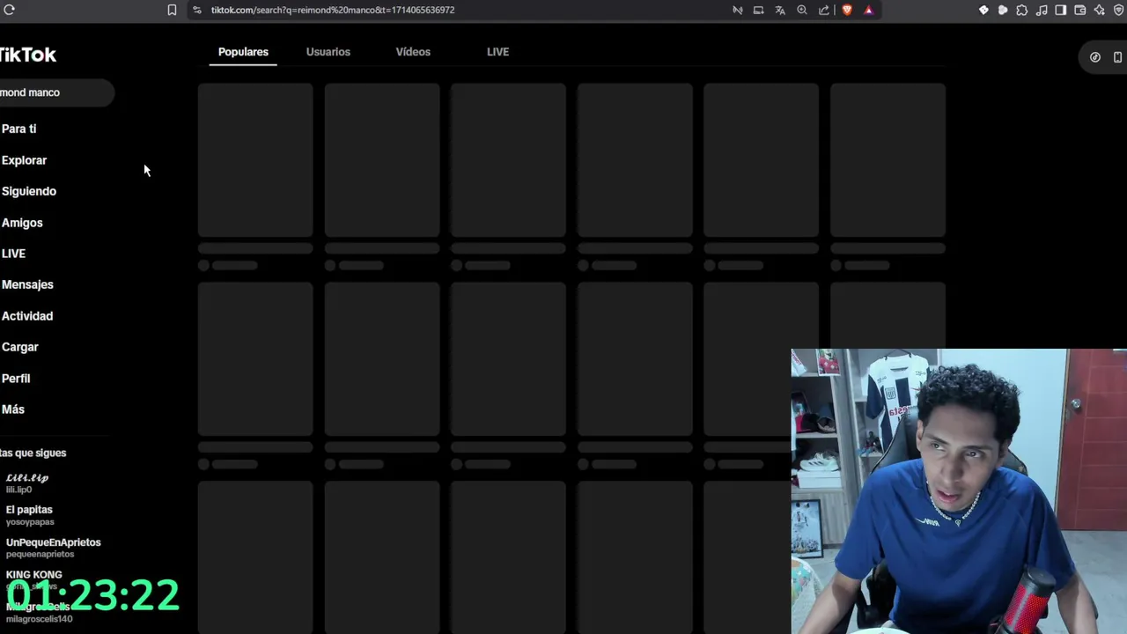Open Cargar in sidebar

pos(20,347)
